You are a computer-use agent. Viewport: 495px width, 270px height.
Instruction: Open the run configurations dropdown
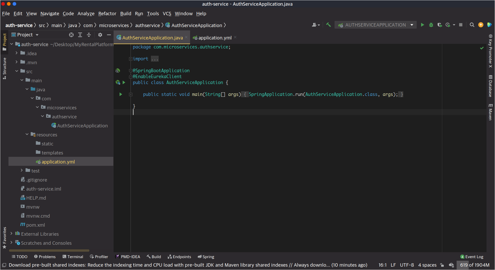pos(412,25)
